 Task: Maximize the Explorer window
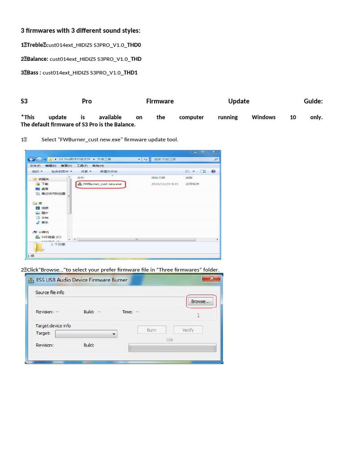tap(203, 152)
